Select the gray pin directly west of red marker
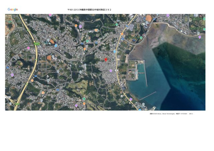This screenshot has height=151, width=214. tap(85, 65)
